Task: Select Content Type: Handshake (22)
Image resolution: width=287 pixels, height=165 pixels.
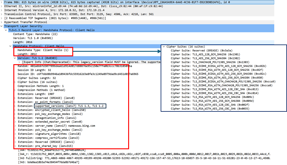Action: pyautogui.click(x=35, y=34)
